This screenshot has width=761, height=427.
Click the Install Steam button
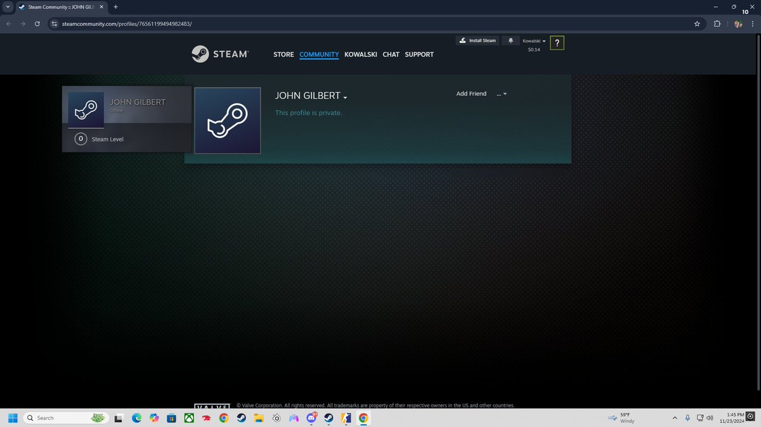coord(478,41)
